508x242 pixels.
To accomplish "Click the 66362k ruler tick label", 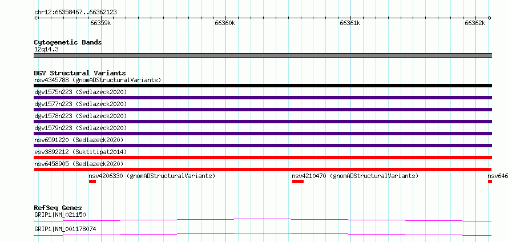I will pyautogui.click(x=475, y=23).
